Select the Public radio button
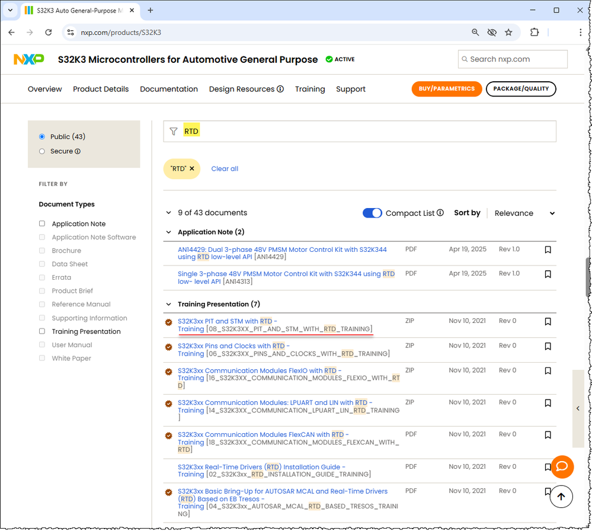592x531 pixels. click(x=42, y=137)
